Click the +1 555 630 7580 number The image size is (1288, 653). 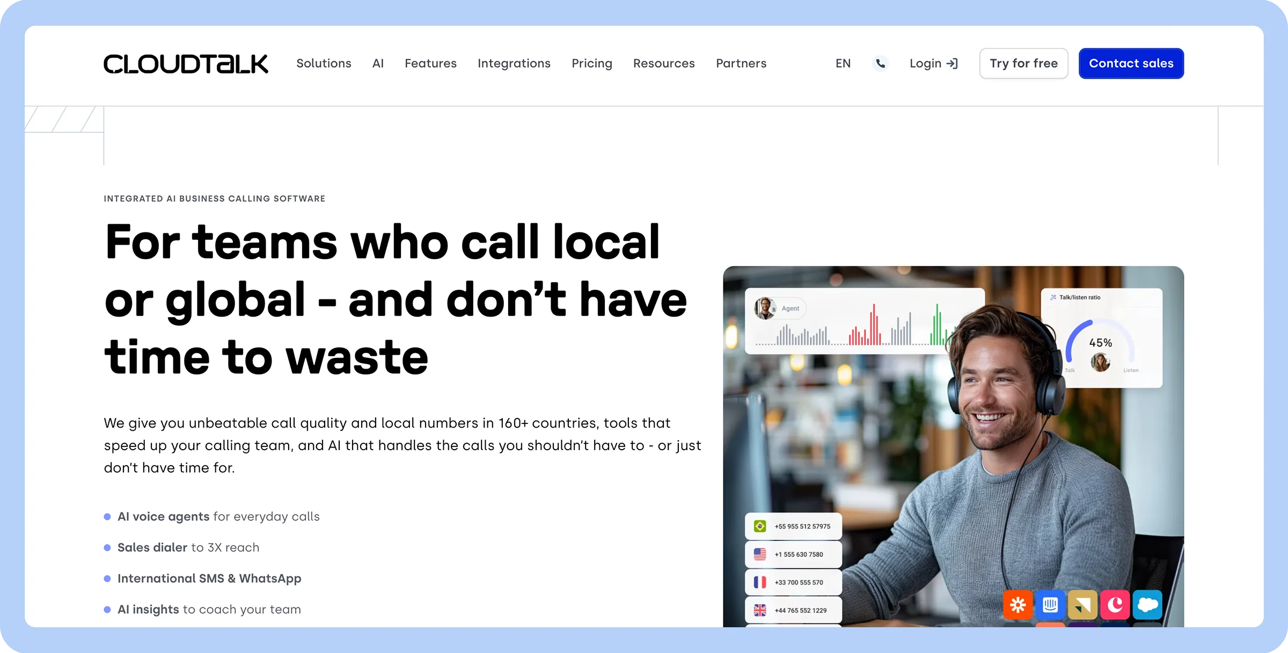(x=799, y=554)
